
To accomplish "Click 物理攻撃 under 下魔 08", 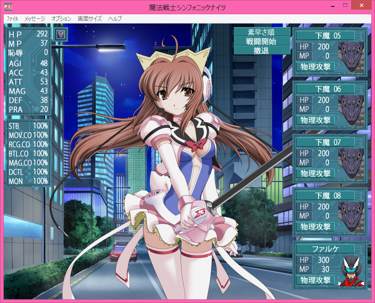I will [315, 227].
